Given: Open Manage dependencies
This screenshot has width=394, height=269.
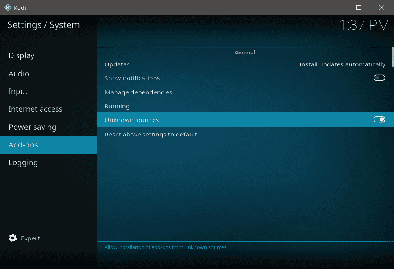Looking at the screenshot, I should (245, 92).
